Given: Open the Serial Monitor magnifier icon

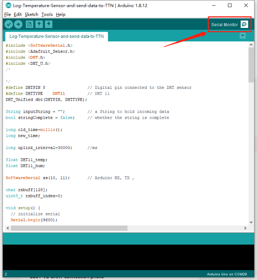Looking at the screenshot, I should tap(244, 24).
